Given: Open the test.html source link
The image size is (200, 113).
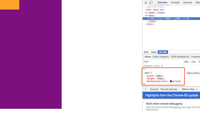Looking at the screenshot, I should tap(193, 73).
